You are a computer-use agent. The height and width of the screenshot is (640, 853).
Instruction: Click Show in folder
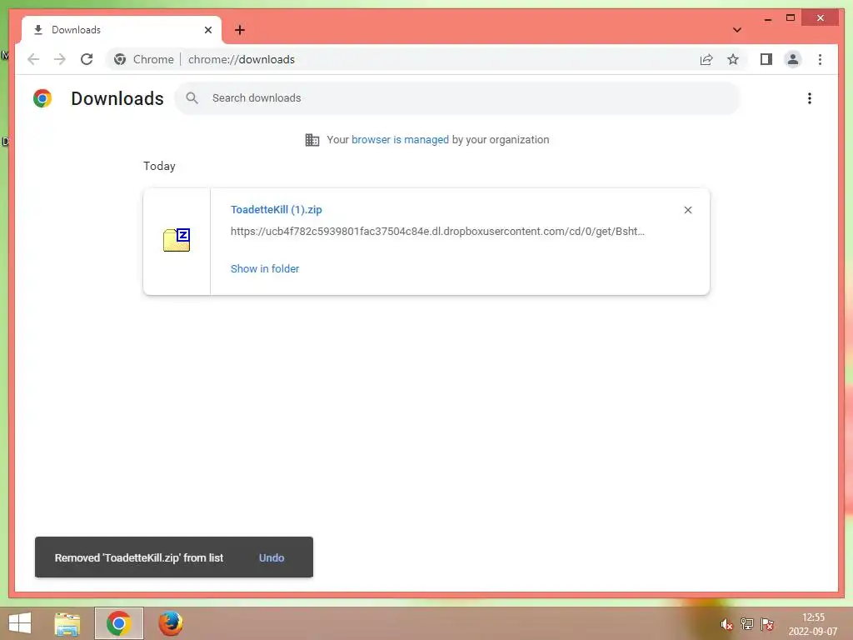click(265, 269)
